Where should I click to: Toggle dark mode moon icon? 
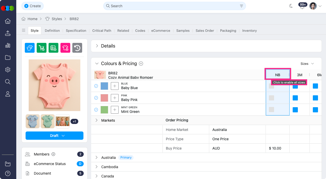coord(291,6)
